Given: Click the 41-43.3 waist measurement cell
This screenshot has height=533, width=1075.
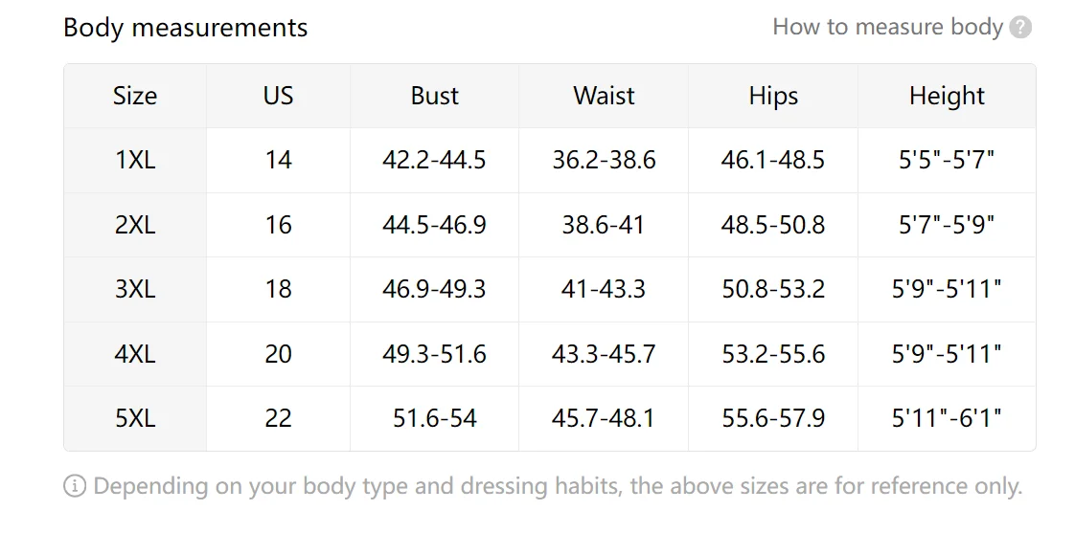Looking at the screenshot, I should click(x=604, y=289).
